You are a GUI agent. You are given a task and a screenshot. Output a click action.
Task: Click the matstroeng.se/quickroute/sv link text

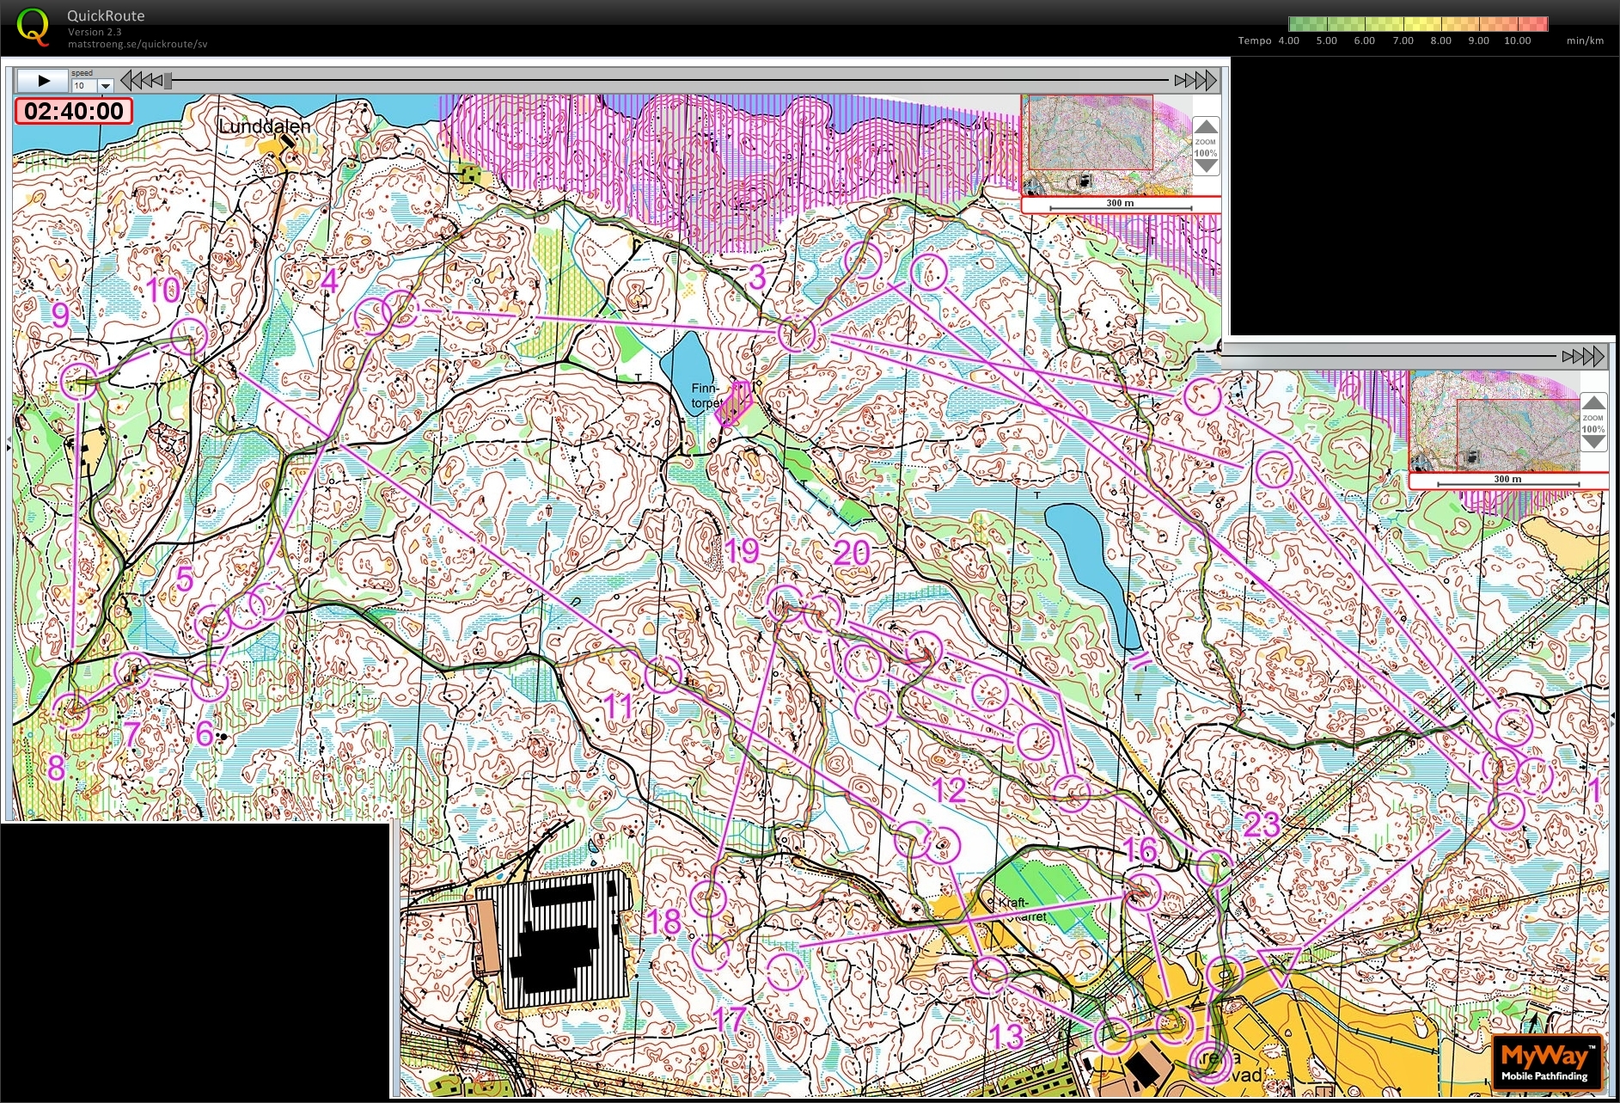[138, 44]
